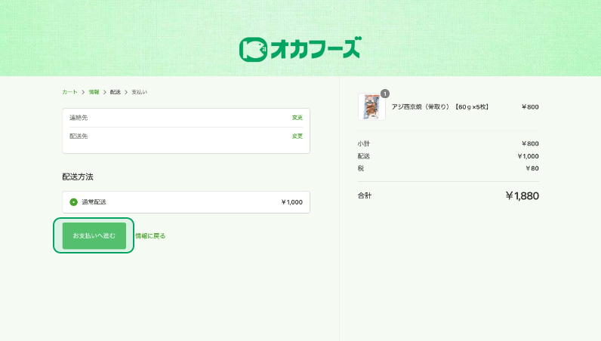Click 変更 in the 配送先 row
The image size is (601, 341).
(297, 137)
